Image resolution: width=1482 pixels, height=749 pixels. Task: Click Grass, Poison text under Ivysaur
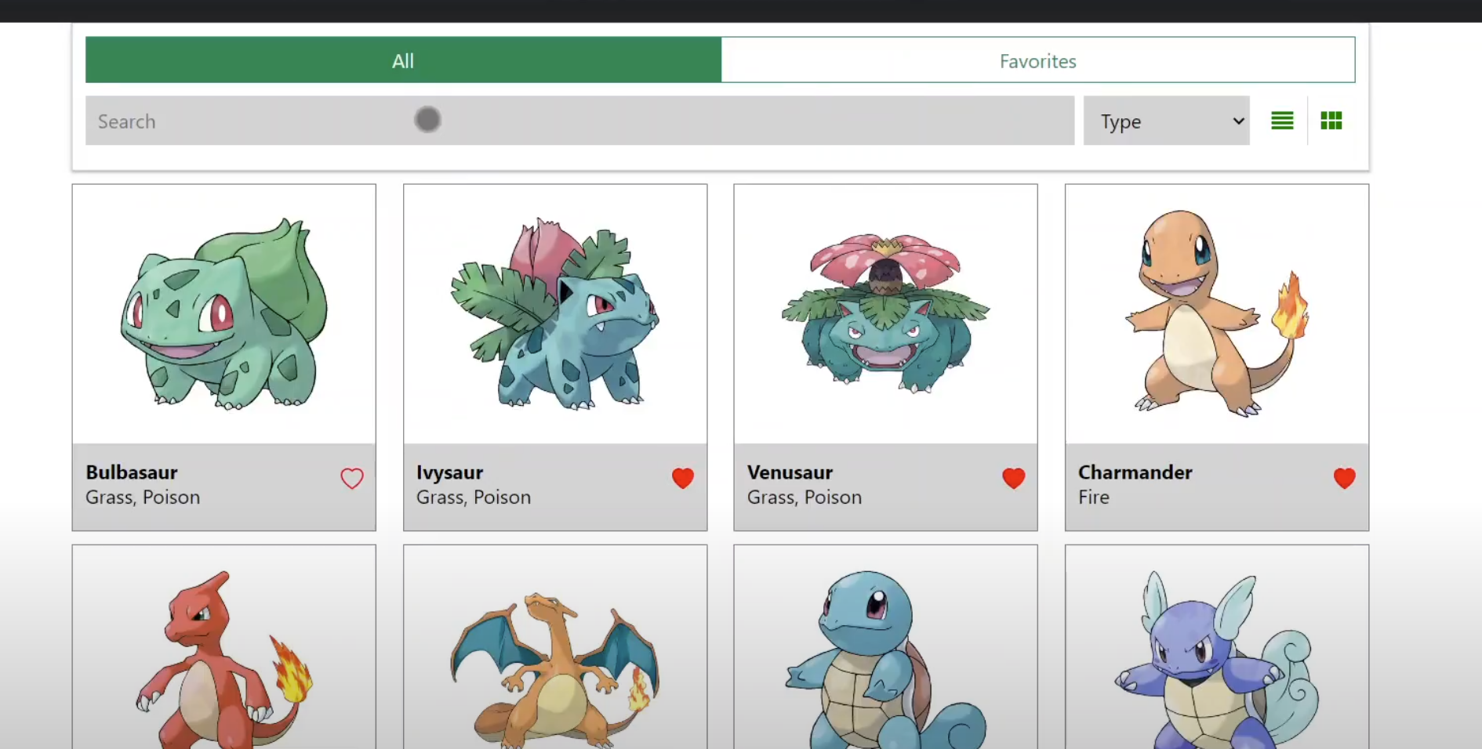[474, 498]
